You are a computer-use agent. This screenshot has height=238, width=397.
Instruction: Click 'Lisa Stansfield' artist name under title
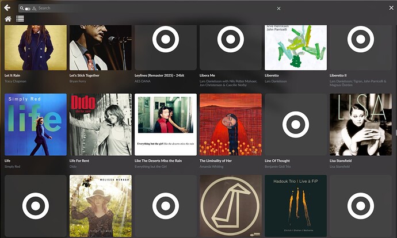pyautogui.click(x=339, y=166)
